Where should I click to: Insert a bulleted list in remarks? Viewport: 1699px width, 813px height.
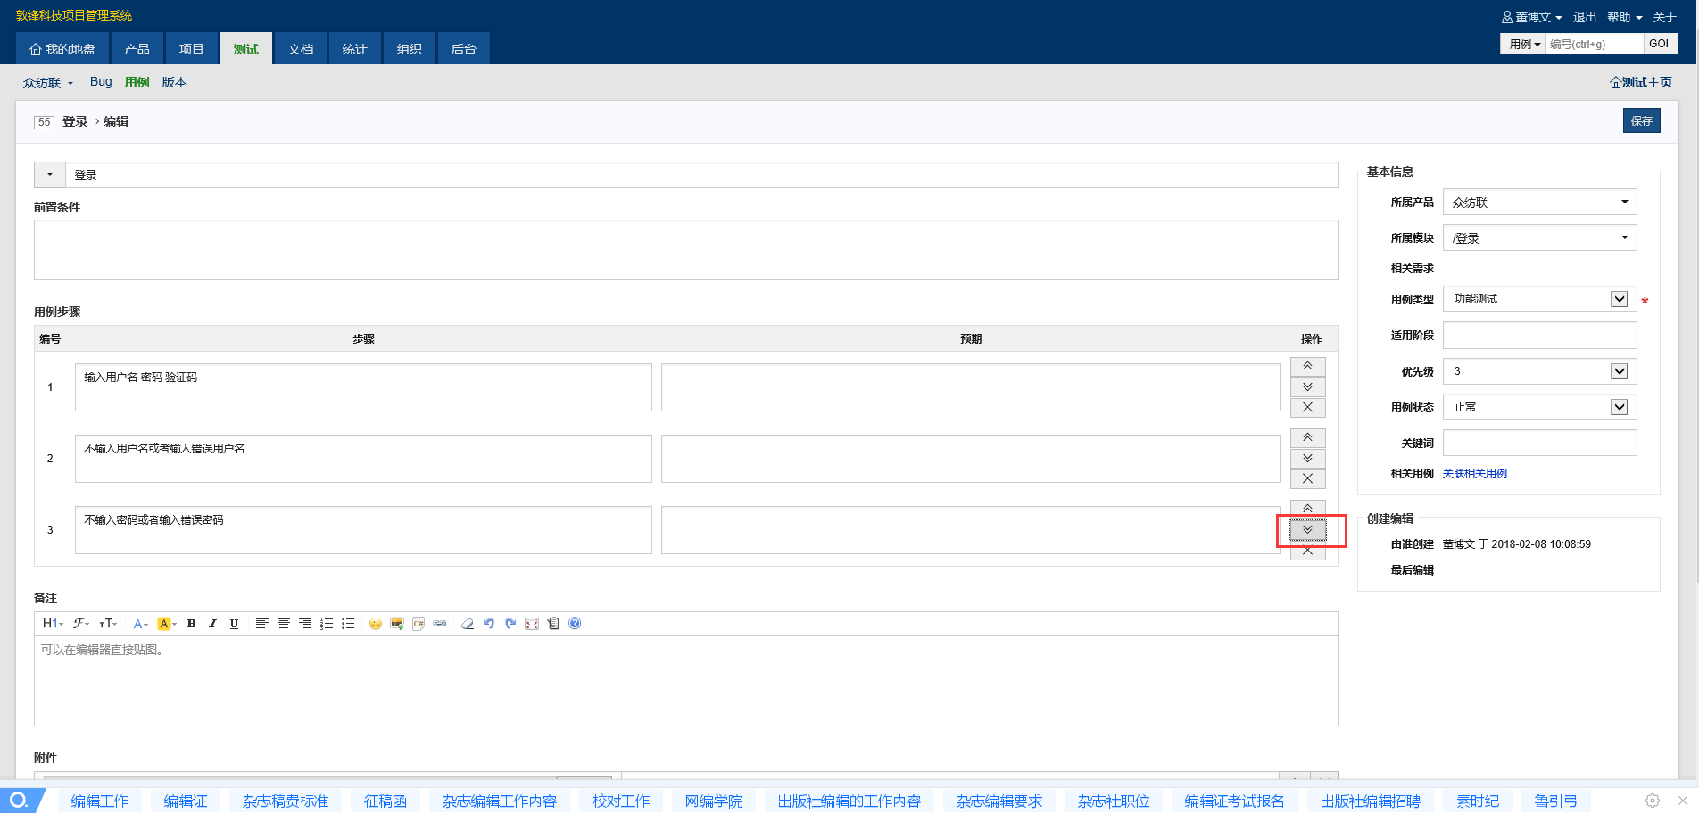click(x=348, y=624)
